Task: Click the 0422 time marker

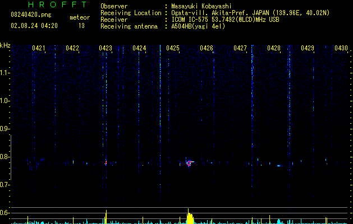Action: tap(72, 48)
